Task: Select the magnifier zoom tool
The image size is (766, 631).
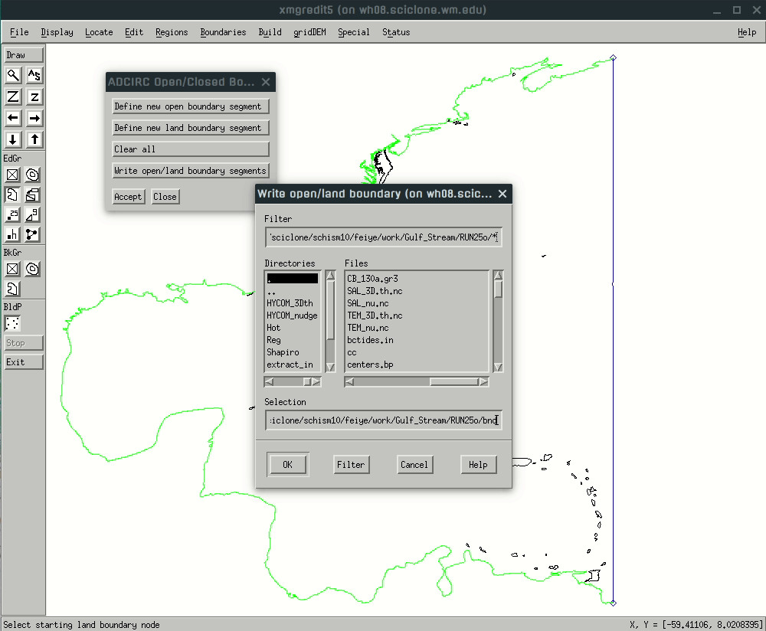Action: [13, 75]
